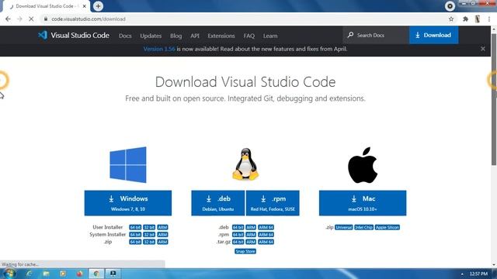Go back with the browser back arrow
Viewport: 497px width, 279px height.
pos(8,19)
